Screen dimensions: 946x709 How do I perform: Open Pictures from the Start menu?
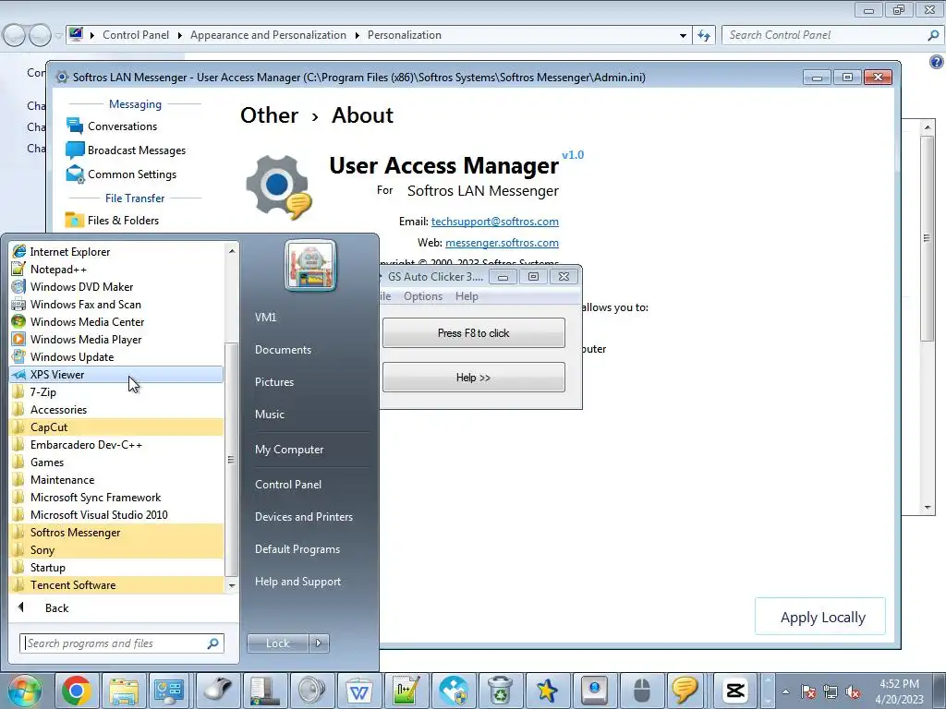pos(273,382)
